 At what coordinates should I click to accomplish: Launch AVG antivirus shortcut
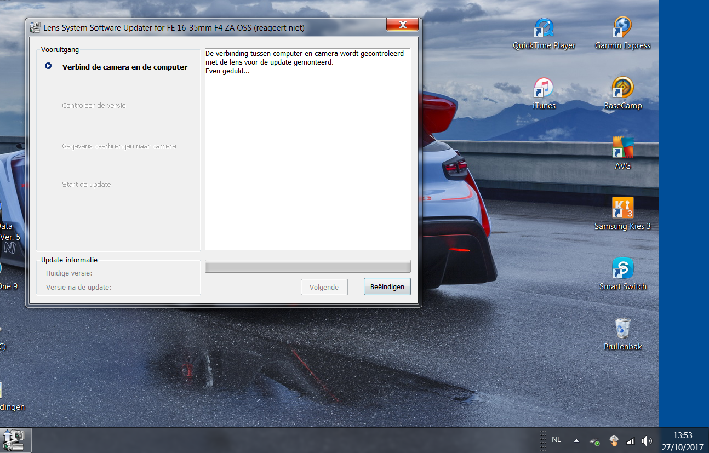[x=622, y=148]
